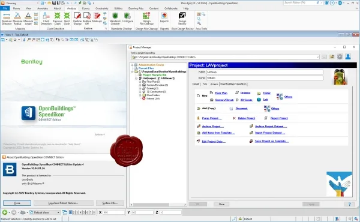Switch to the Drawing Aids ribbon tab
The image size is (360, 222).
click(136, 8)
